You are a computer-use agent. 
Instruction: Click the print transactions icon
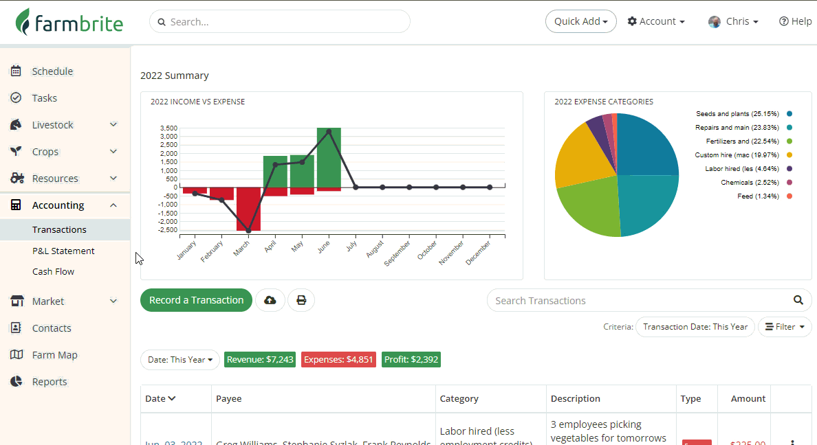(x=301, y=300)
